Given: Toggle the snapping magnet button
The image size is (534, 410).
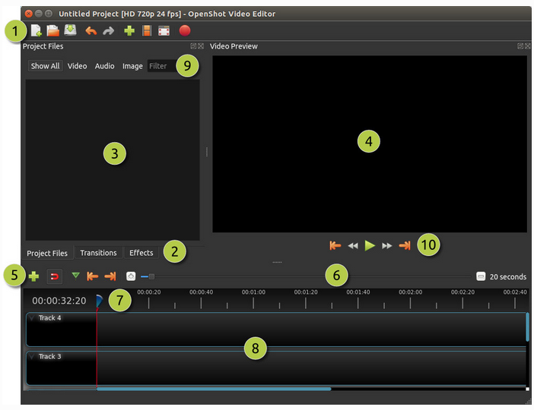Looking at the screenshot, I should pyautogui.click(x=54, y=276).
